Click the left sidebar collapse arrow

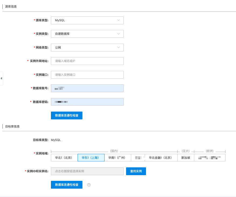click(x=1, y=78)
